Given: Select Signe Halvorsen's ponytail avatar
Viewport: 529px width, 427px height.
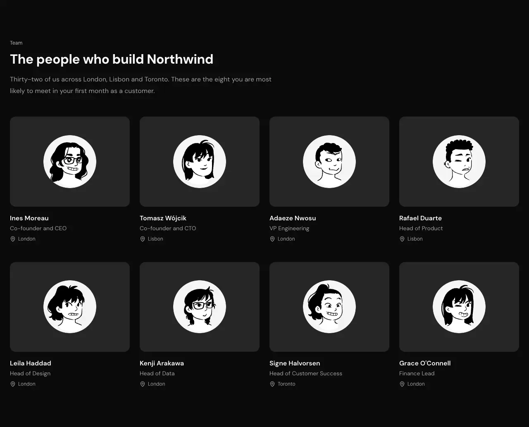Looking at the screenshot, I should click(x=329, y=307).
